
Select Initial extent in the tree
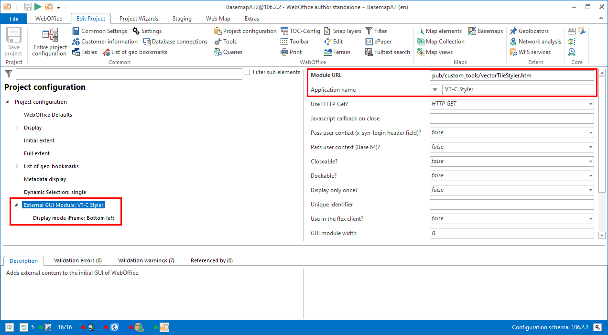pyautogui.click(x=39, y=140)
